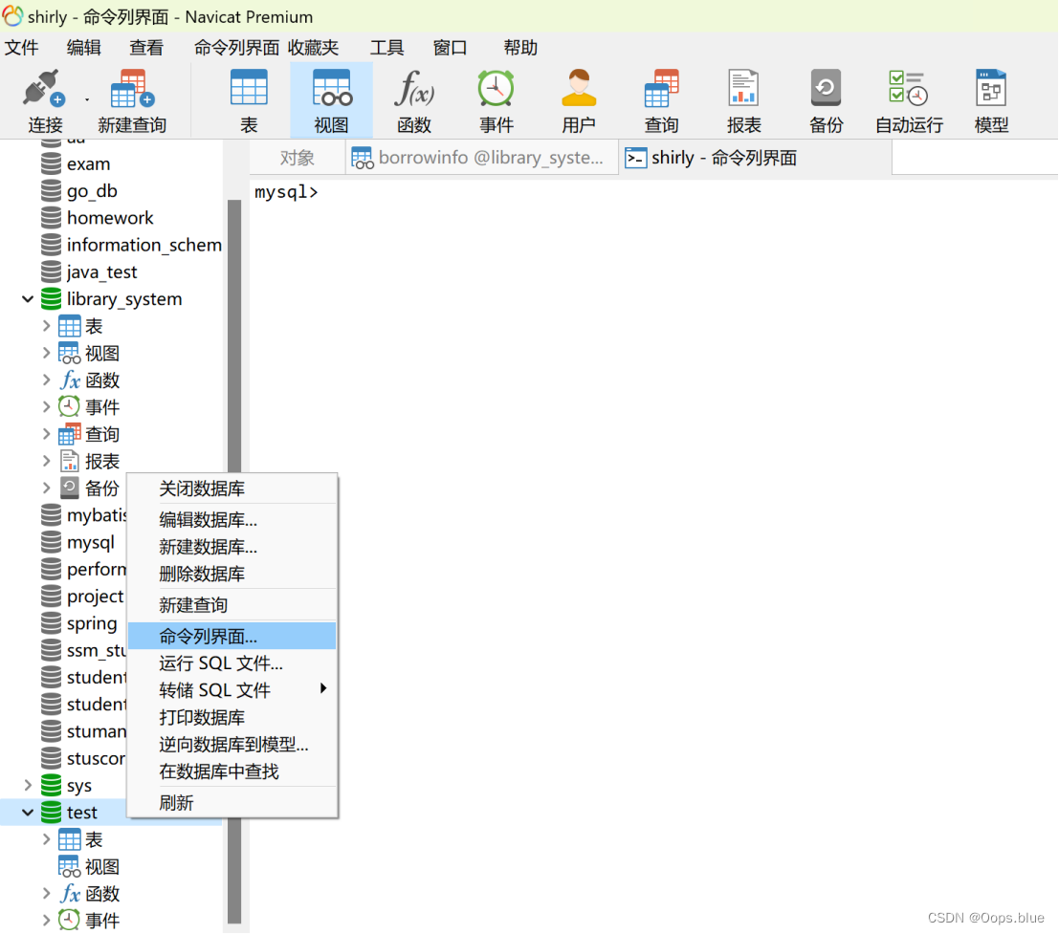Viewport: 1059px width, 934px height.
Task: Click 函数 functions icon under library_system
Action: coord(70,380)
